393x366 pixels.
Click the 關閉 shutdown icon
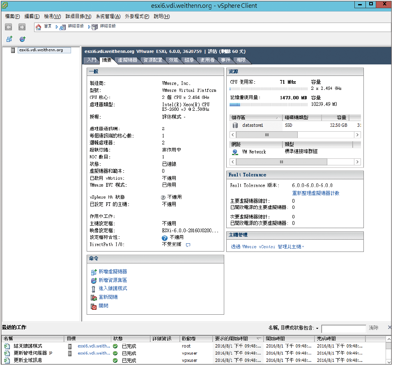pyautogui.click(x=94, y=307)
